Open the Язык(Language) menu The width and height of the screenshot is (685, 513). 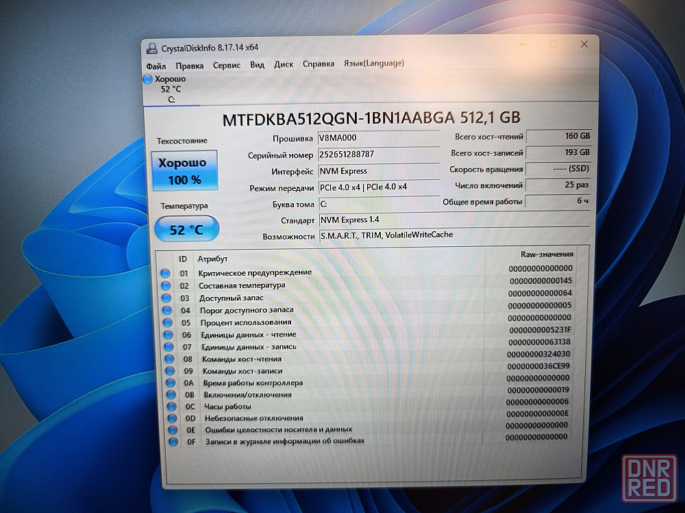373,63
